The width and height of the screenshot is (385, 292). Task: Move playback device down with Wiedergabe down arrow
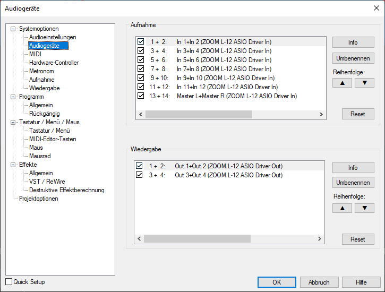pyautogui.click(x=364, y=208)
